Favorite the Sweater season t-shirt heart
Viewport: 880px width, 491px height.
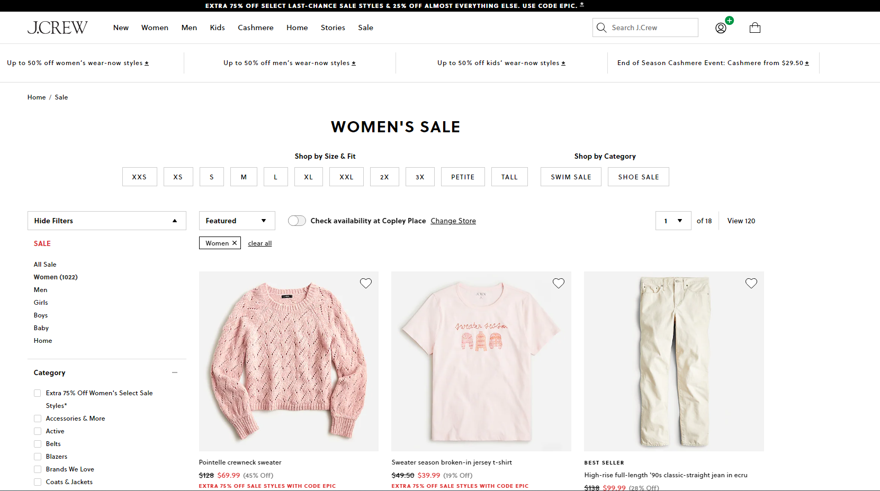click(559, 283)
